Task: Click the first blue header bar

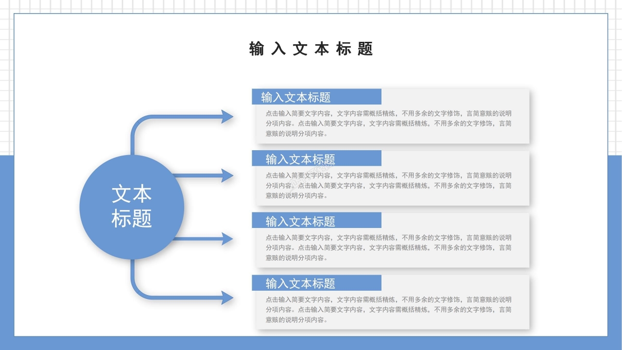Action: tap(316, 96)
